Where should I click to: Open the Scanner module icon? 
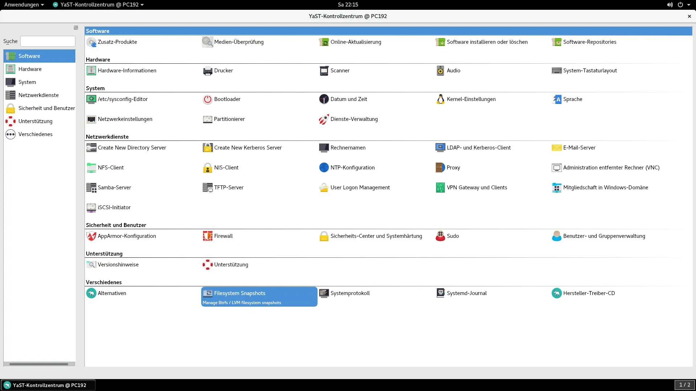pos(324,71)
